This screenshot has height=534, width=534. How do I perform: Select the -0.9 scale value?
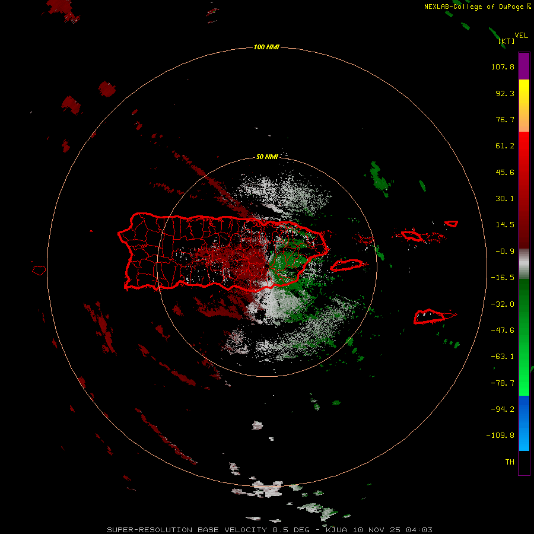tap(505, 252)
